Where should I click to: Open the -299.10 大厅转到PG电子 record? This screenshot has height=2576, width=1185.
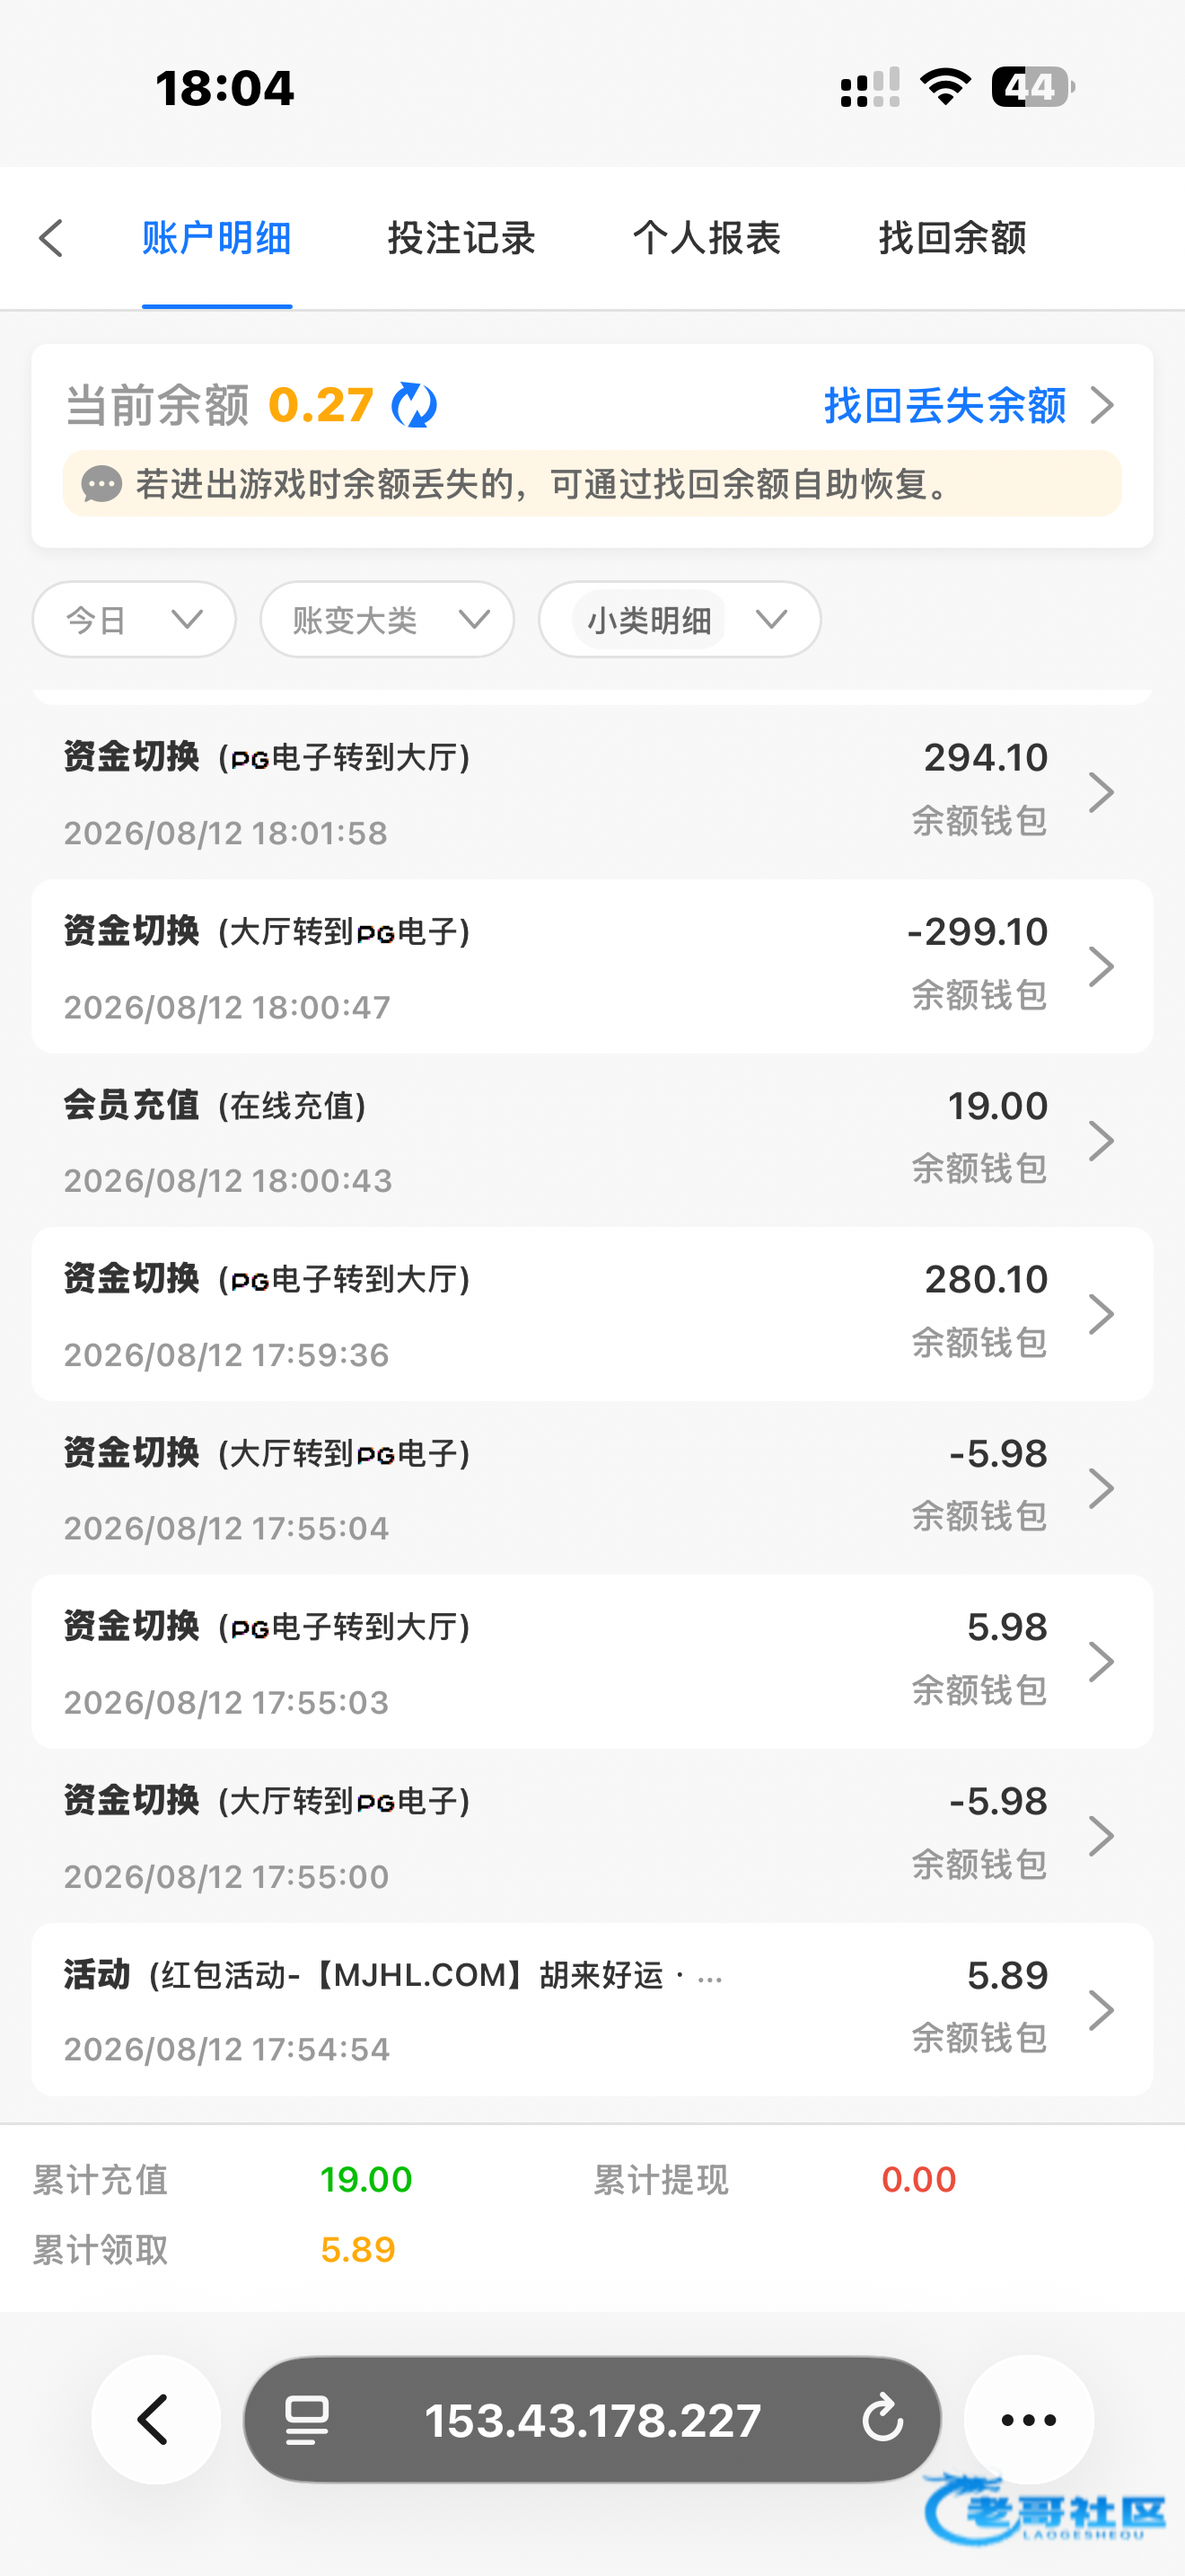click(592, 966)
